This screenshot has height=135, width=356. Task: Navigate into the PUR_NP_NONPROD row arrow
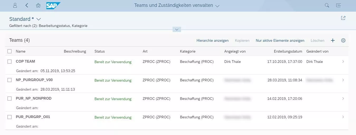tap(343, 99)
